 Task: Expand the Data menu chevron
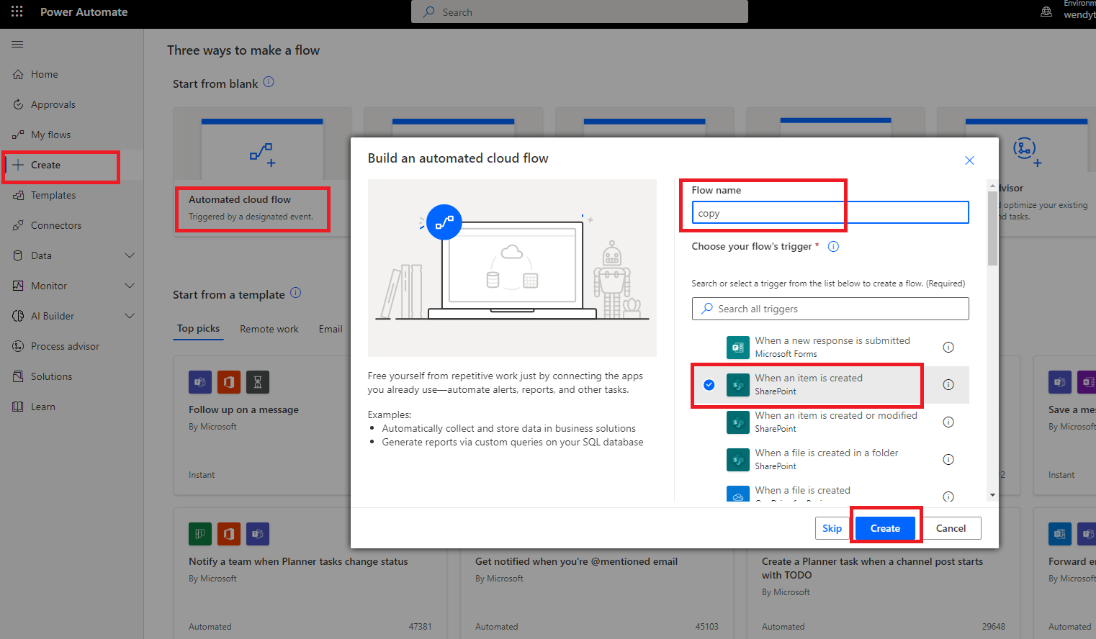click(130, 255)
